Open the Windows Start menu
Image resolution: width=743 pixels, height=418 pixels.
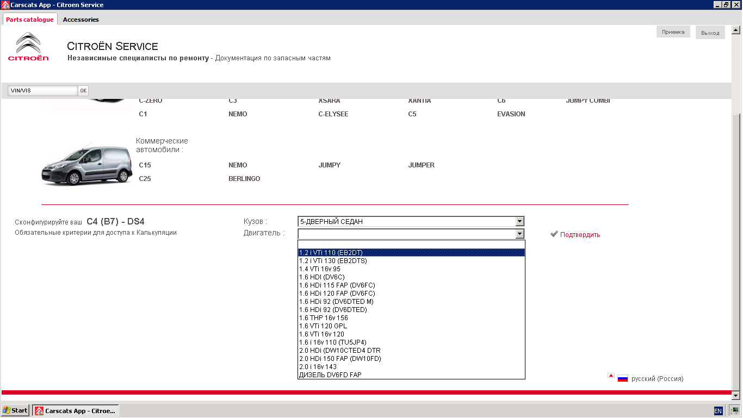click(x=15, y=410)
